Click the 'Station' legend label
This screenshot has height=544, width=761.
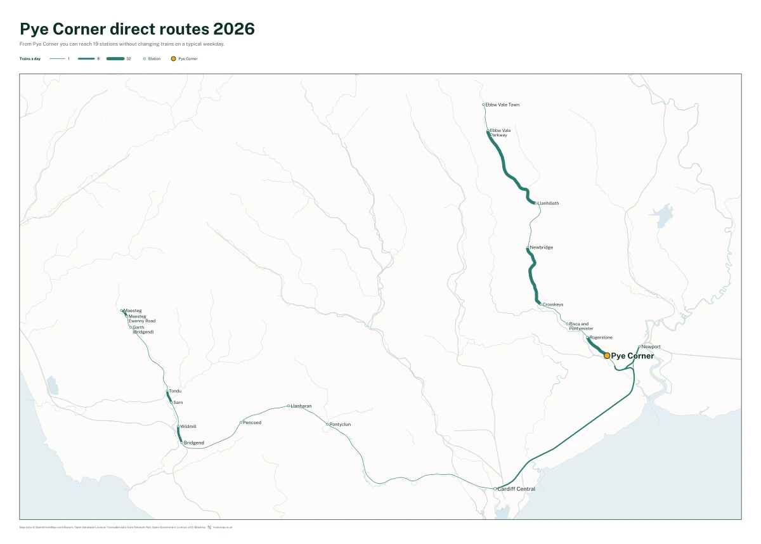click(154, 58)
